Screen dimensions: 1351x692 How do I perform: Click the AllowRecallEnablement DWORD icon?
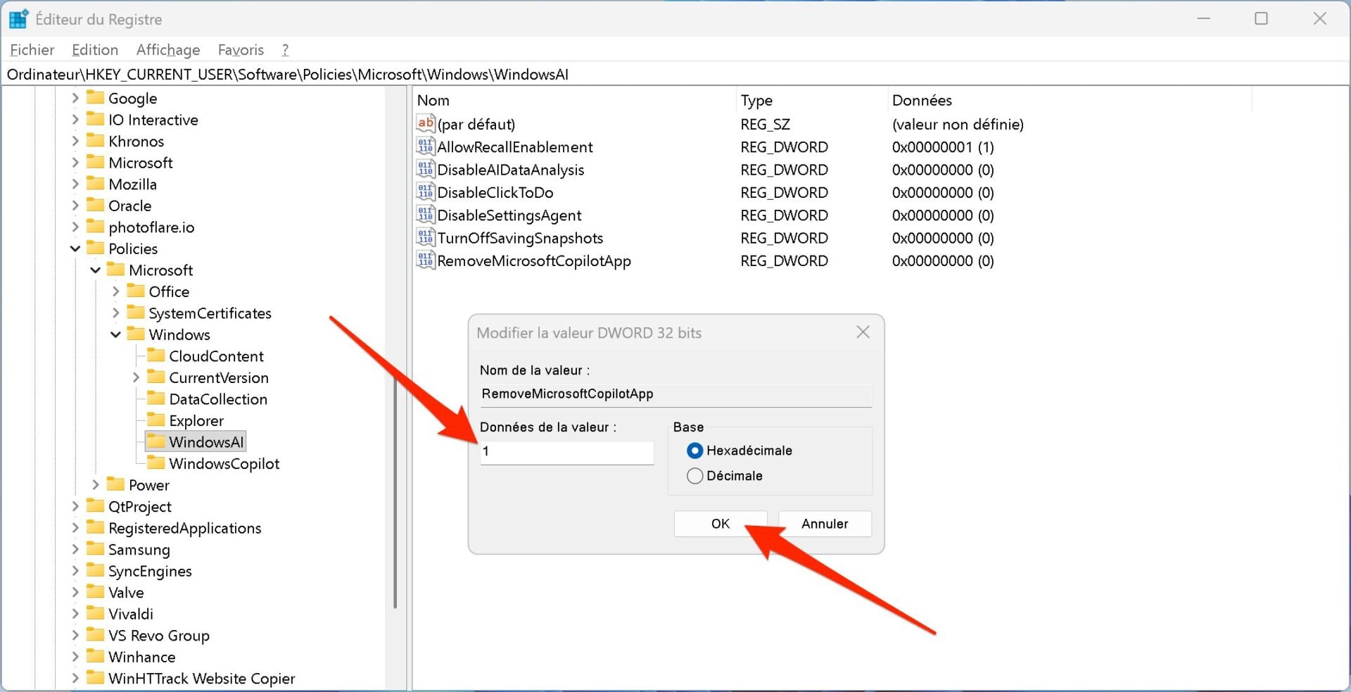coord(426,146)
